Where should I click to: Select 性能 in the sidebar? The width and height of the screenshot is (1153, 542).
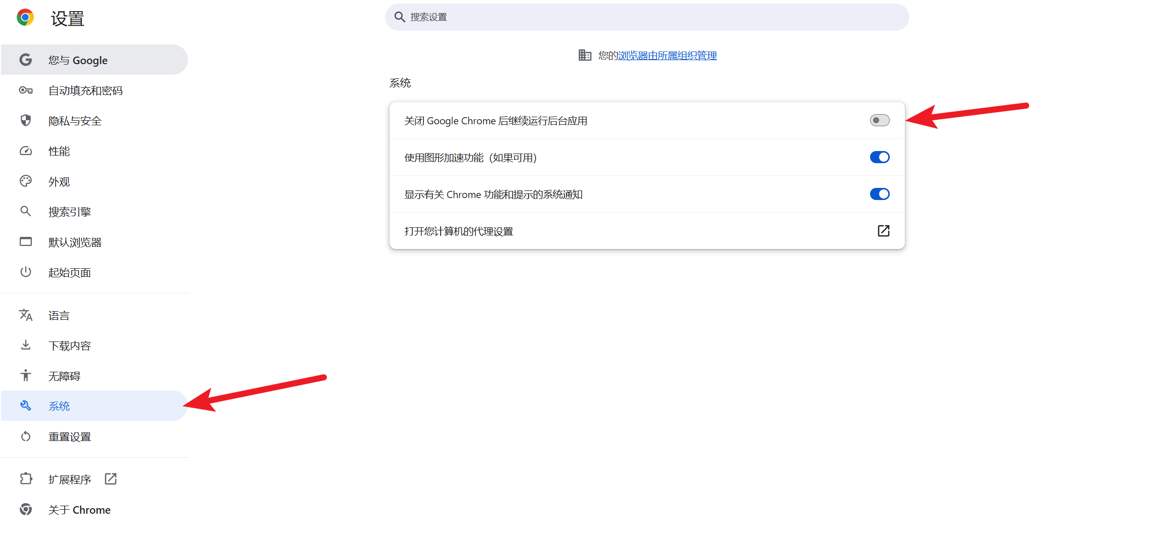click(94, 151)
